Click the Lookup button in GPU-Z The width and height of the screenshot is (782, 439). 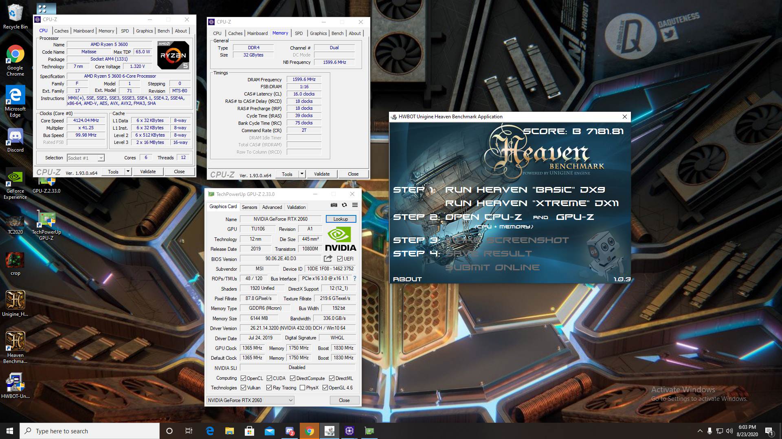(x=341, y=219)
